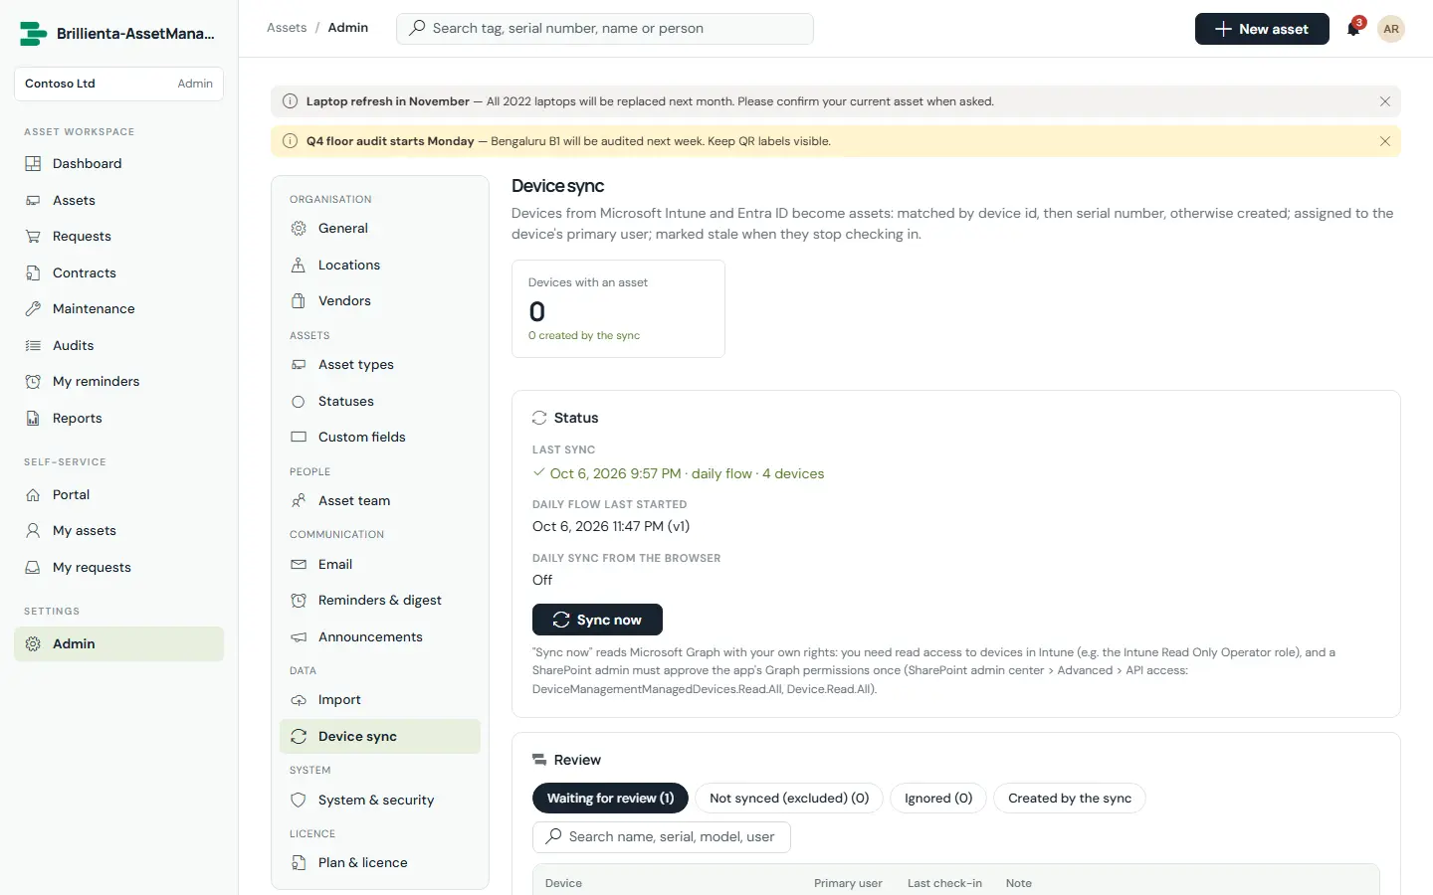Viewport: 1433px width, 895px height.
Task: Focus the review device search field
Action: 662,837
